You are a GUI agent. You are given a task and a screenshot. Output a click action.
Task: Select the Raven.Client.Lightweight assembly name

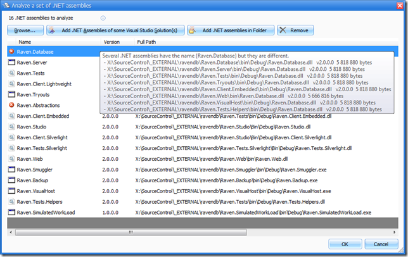(x=44, y=84)
